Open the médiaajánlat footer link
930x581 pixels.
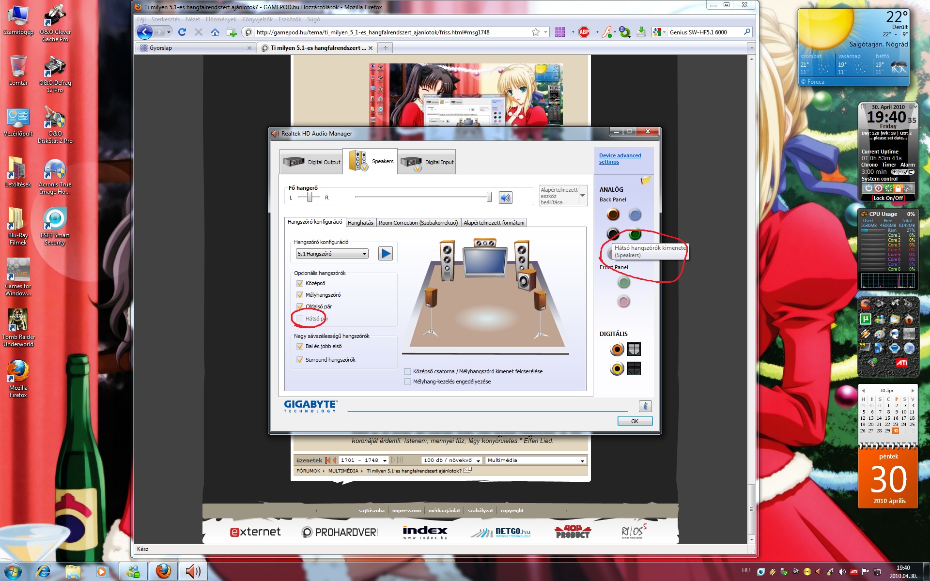(444, 510)
